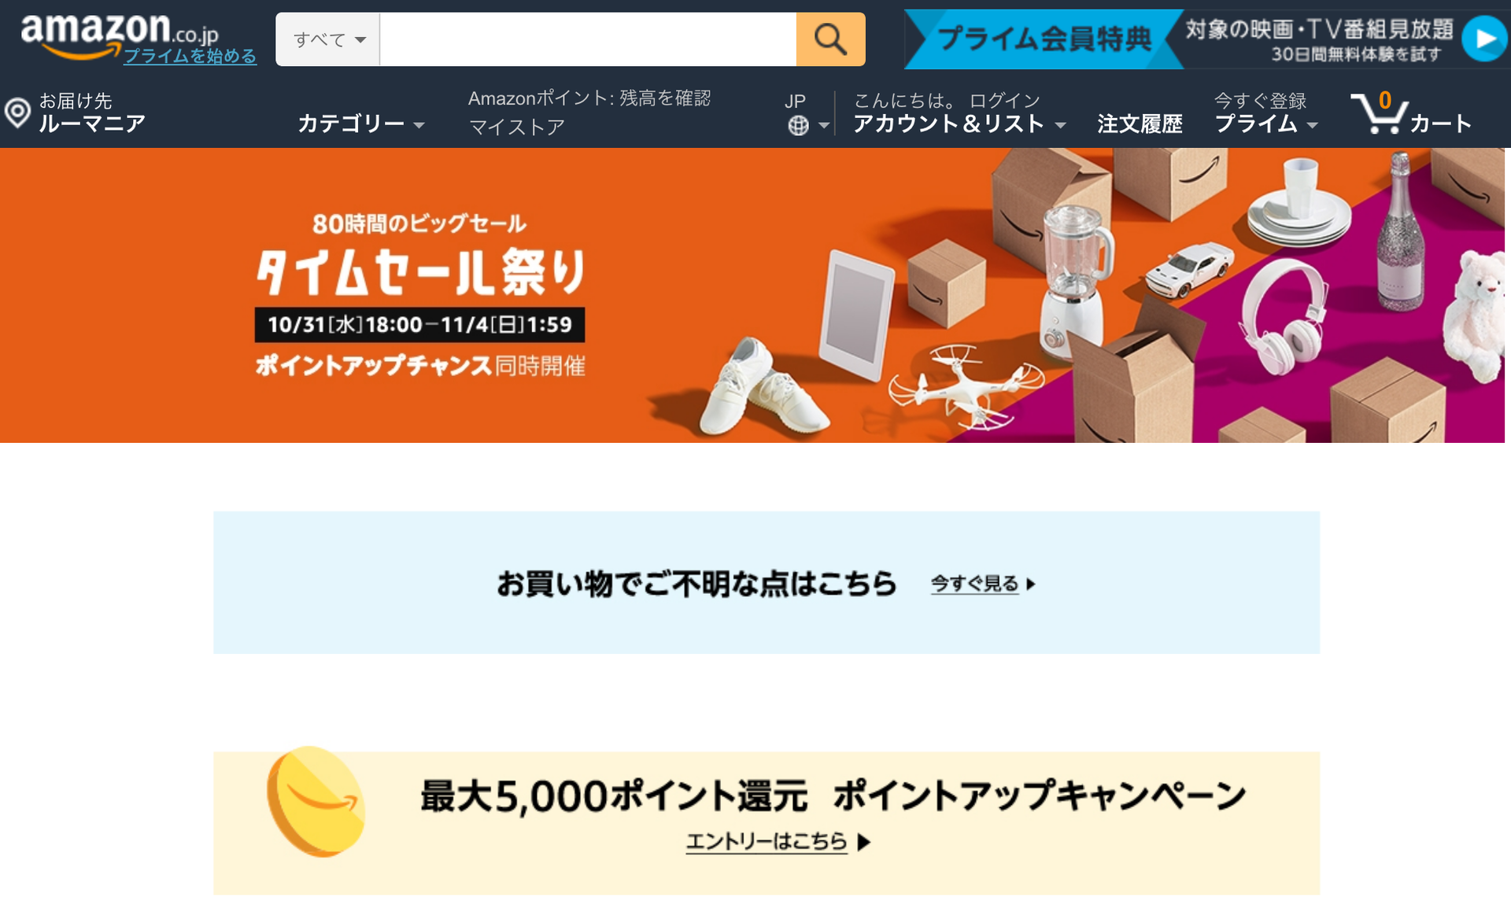Click the エントリーはこちら link
The image size is (1511, 915).
pos(767,842)
